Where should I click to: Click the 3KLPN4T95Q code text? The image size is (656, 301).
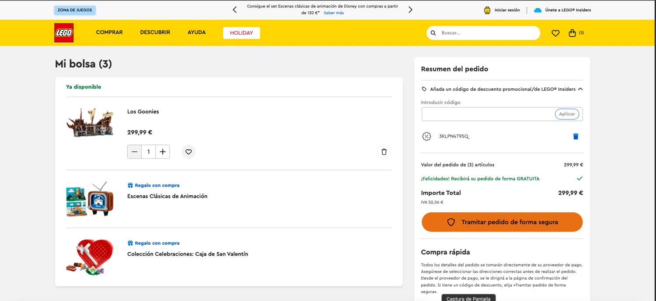(454, 136)
